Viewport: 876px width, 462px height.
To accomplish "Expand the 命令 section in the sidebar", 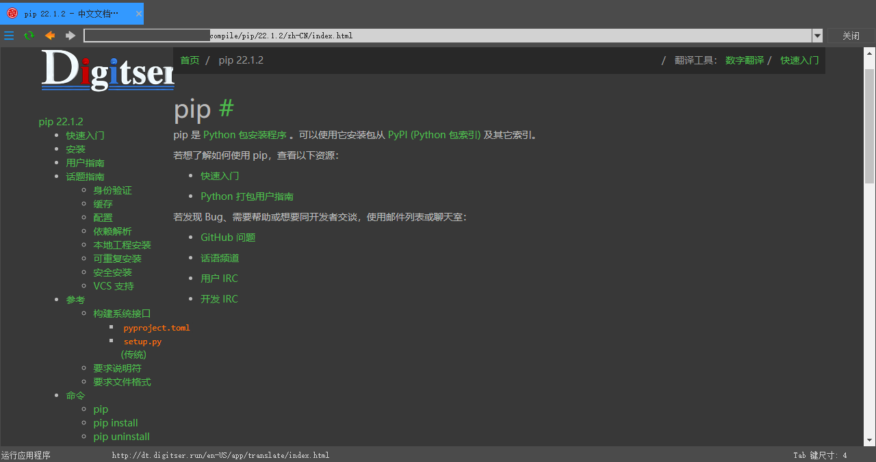I will [x=75, y=395].
